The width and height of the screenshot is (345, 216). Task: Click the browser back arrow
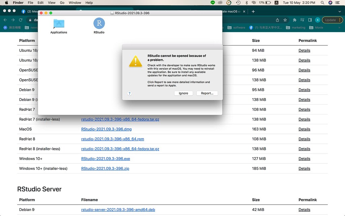tap(5, 20)
